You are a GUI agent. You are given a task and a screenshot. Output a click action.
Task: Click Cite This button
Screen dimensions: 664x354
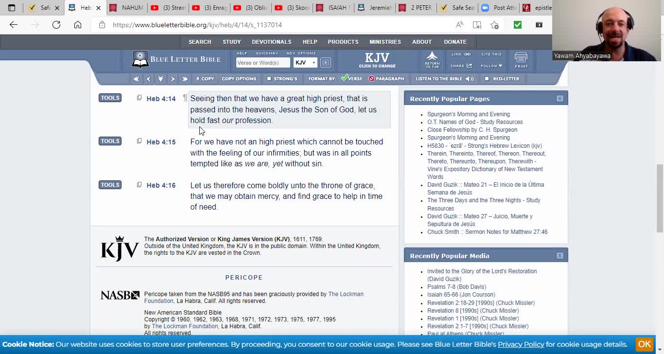[x=491, y=54]
